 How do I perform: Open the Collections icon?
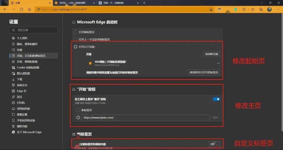click(x=261, y=10)
